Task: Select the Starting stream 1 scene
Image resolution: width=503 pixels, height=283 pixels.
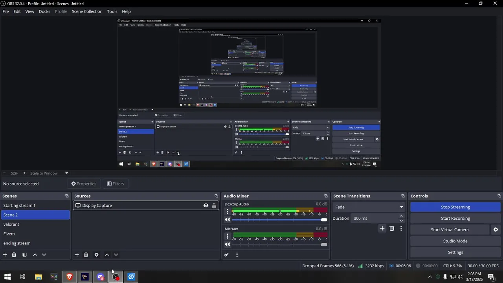Action: click(x=35, y=205)
